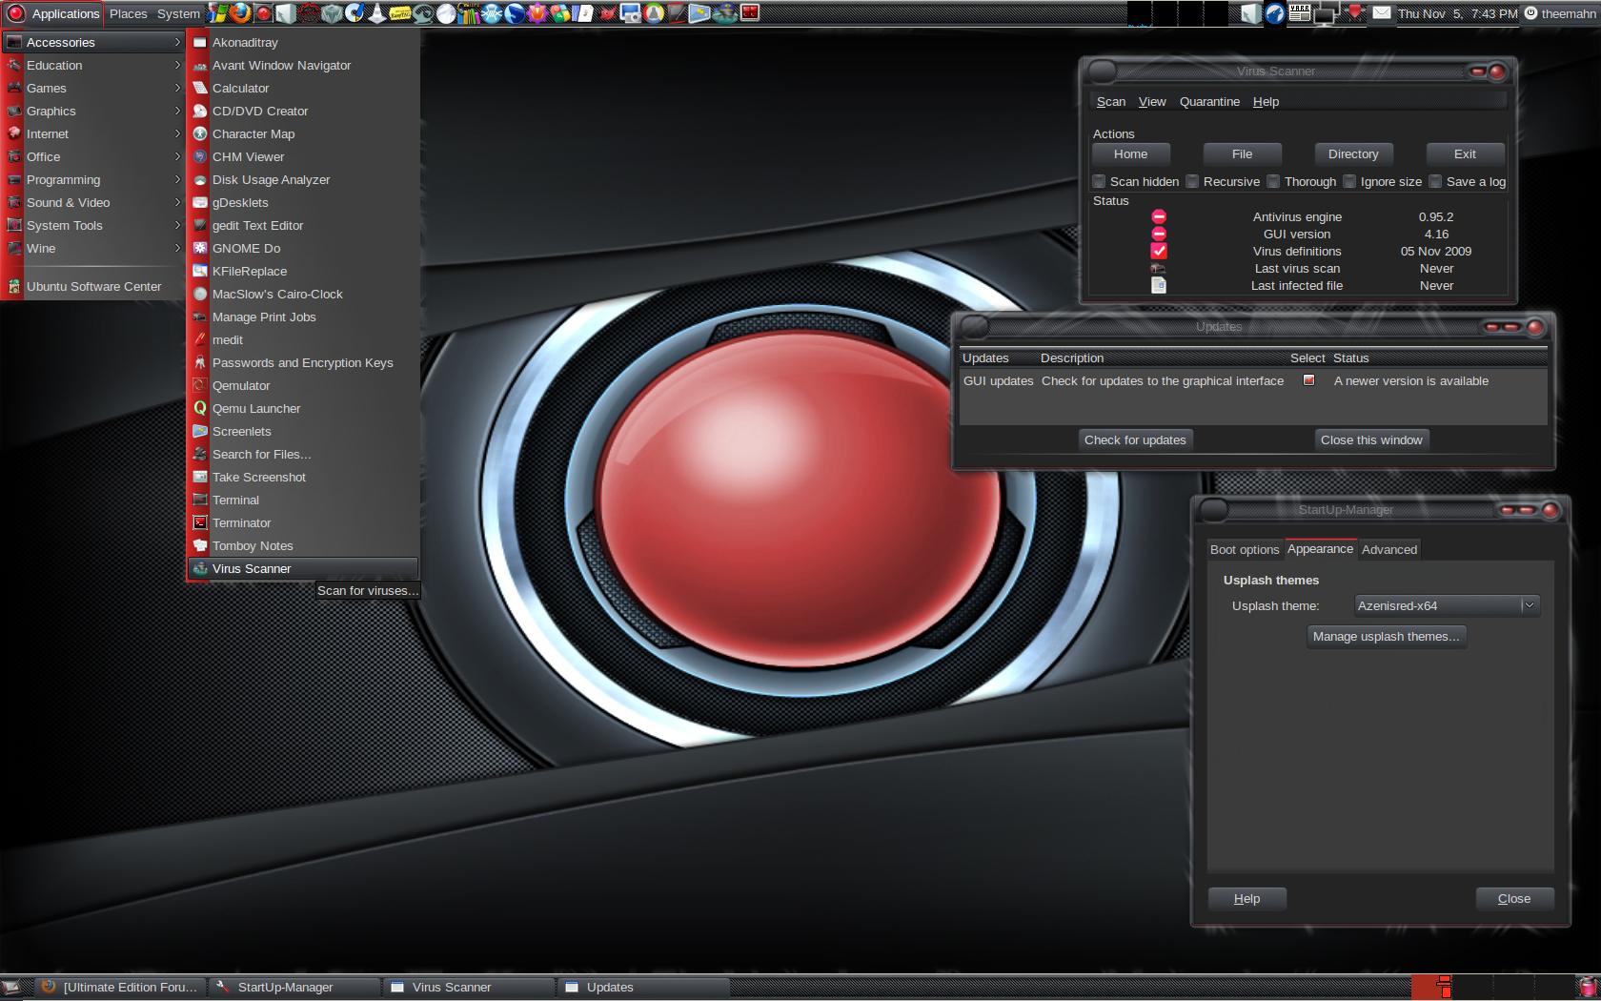Select Virus Scanner in Accessories menu
Viewport: 1601px width, 1001px height.
pyautogui.click(x=303, y=568)
